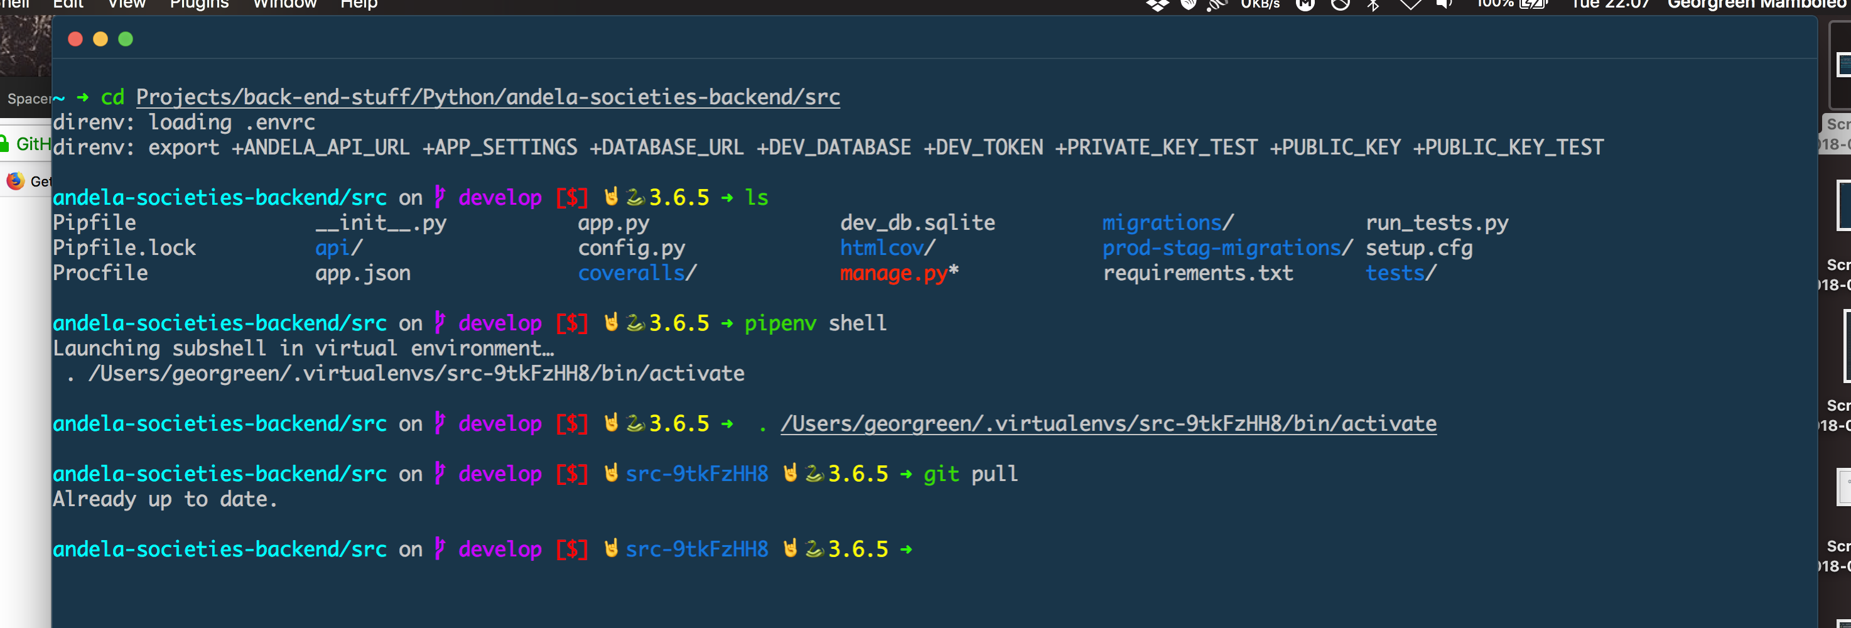Viewport: 1851px width, 628px height.
Task: Close the terminal with the red button
Action: pos(75,39)
